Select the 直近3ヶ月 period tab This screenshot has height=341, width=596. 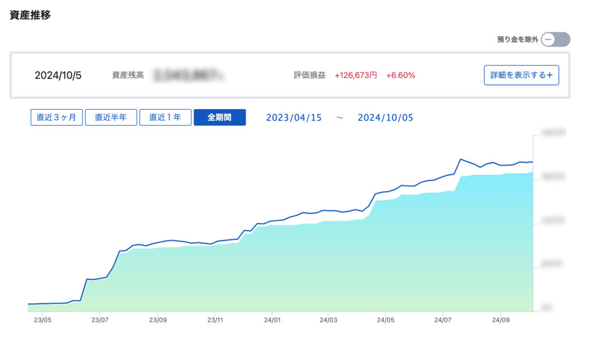click(56, 117)
